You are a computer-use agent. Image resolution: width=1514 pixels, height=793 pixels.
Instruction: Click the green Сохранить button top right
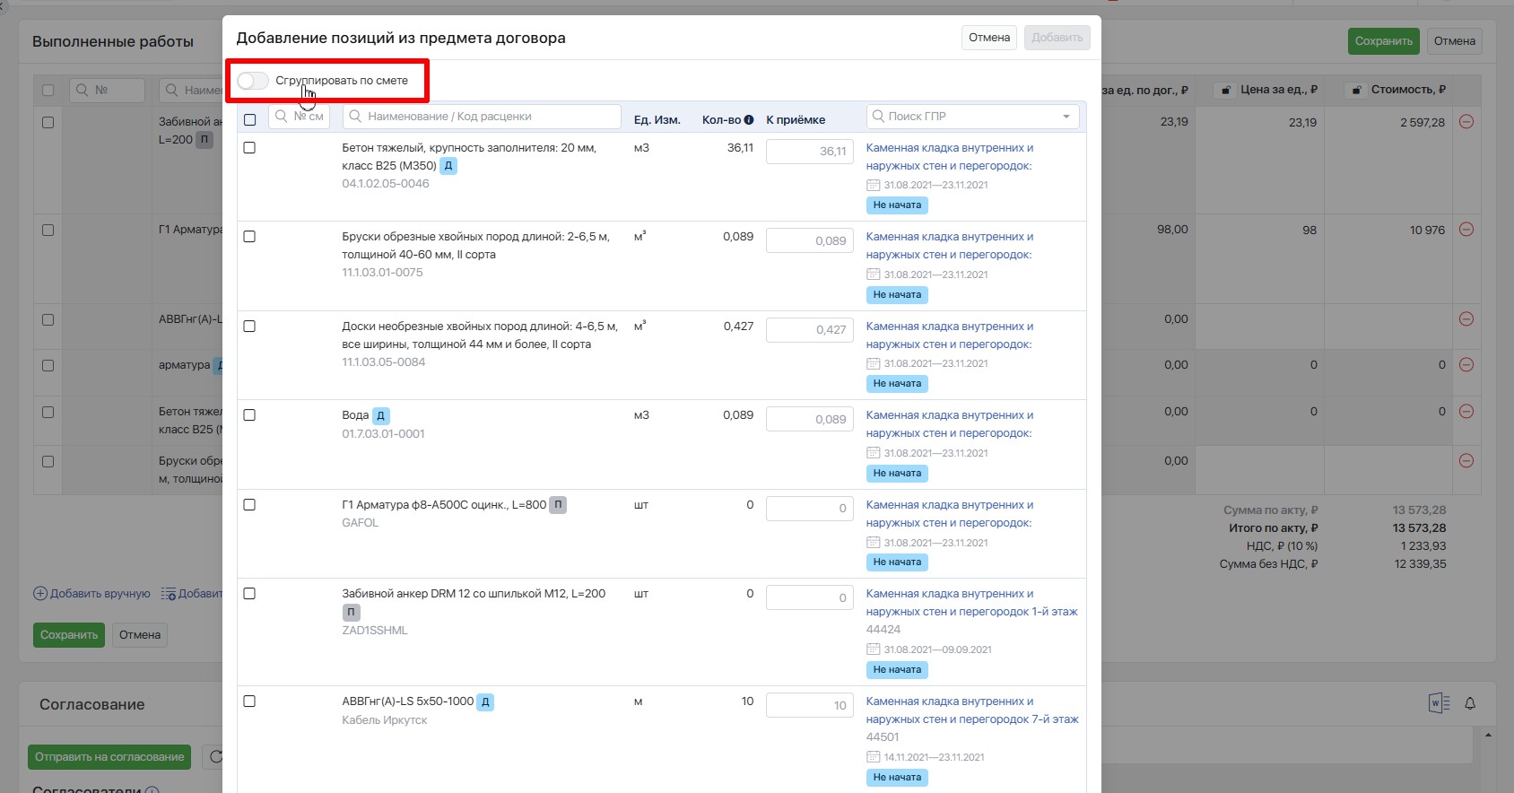click(1383, 41)
